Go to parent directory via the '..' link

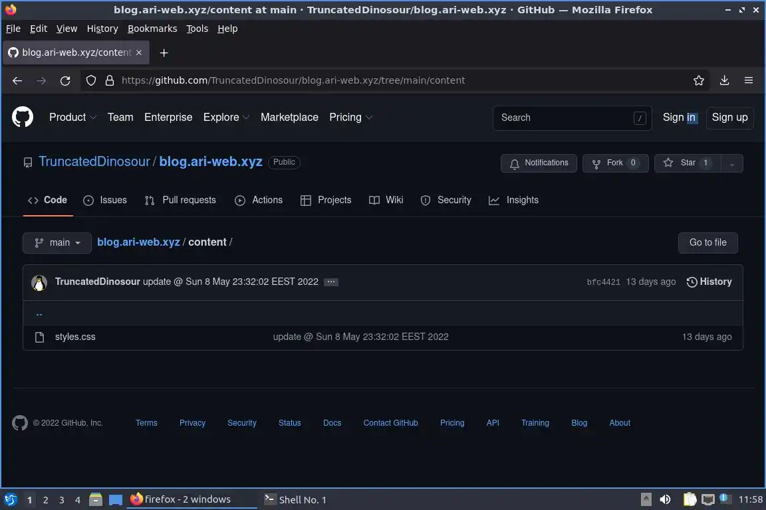point(39,314)
